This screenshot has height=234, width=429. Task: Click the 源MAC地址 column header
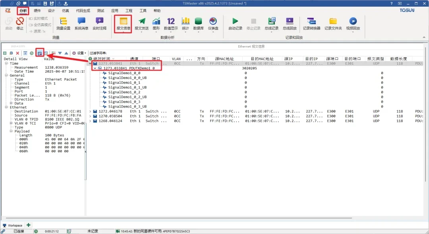(224, 59)
